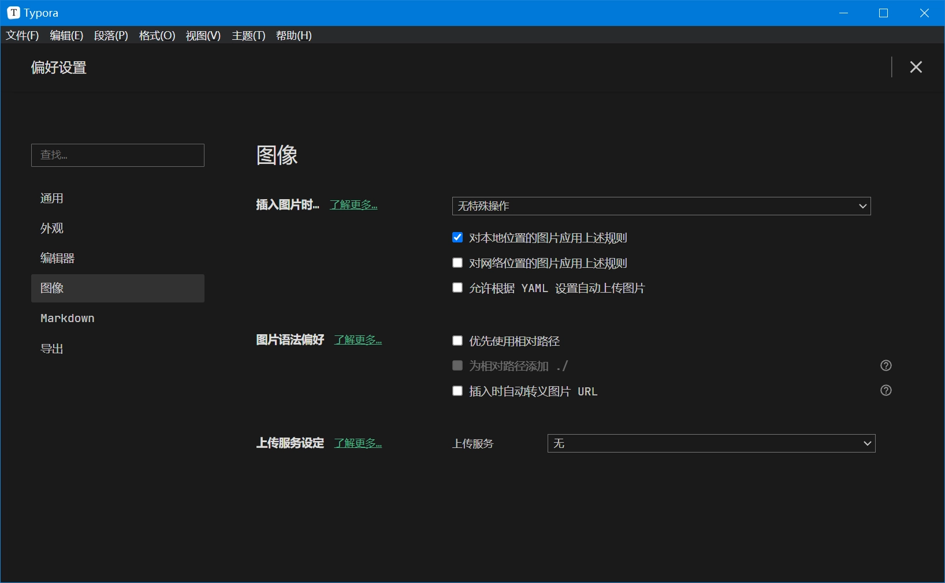Viewport: 945px width, 583px height.
Task: Select 图像 in the preferences sidebar
Action: tap(118, 288)
